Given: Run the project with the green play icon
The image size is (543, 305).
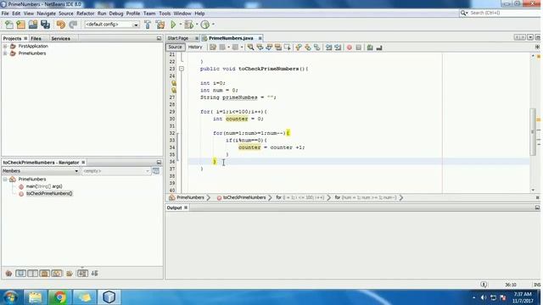Looking at the screenshot, I should [173, 25].
